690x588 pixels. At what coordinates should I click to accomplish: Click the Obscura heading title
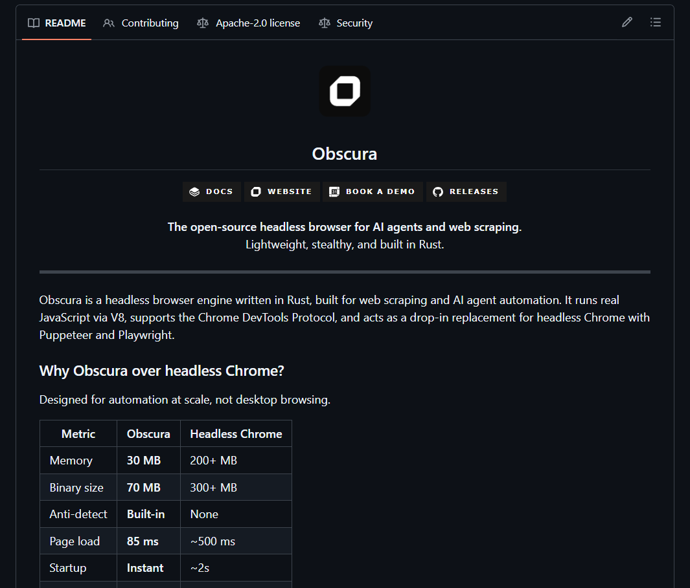coord(345,154)
